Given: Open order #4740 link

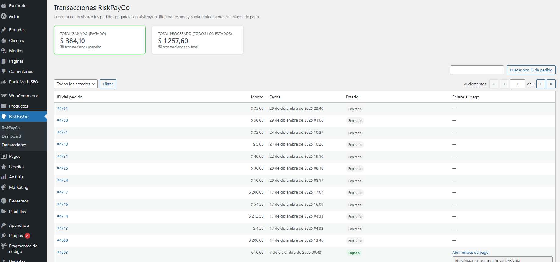Looking at the screenshot, I should point(62,144).
